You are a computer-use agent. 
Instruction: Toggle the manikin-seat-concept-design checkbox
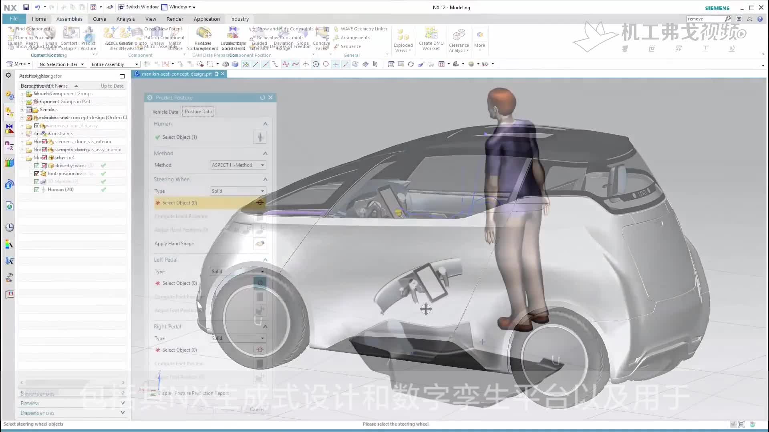point(29,118)
